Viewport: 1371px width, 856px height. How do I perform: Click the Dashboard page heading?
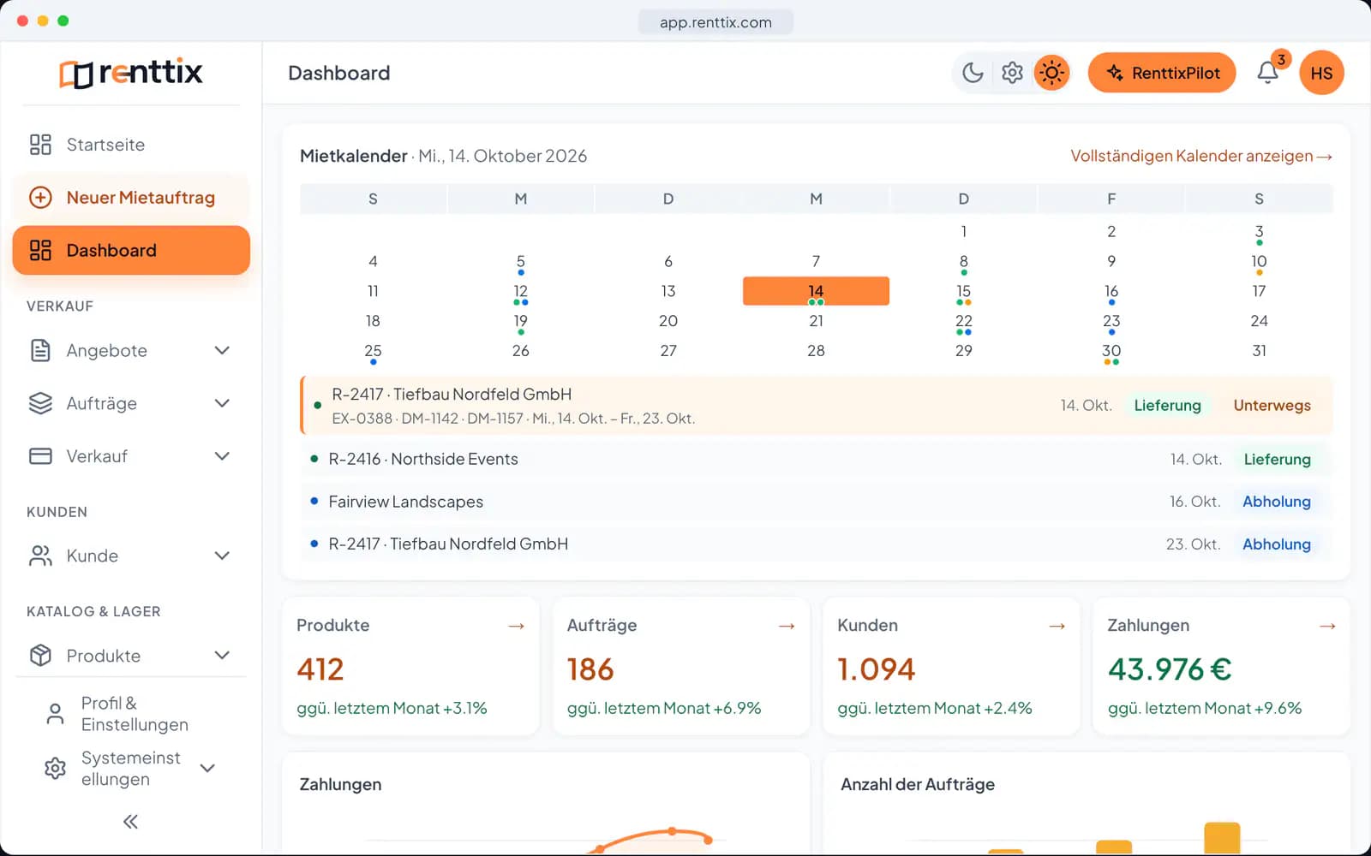[338, 73]
